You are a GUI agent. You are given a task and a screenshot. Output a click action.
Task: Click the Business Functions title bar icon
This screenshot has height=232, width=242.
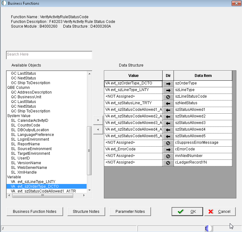click(4, 3)
